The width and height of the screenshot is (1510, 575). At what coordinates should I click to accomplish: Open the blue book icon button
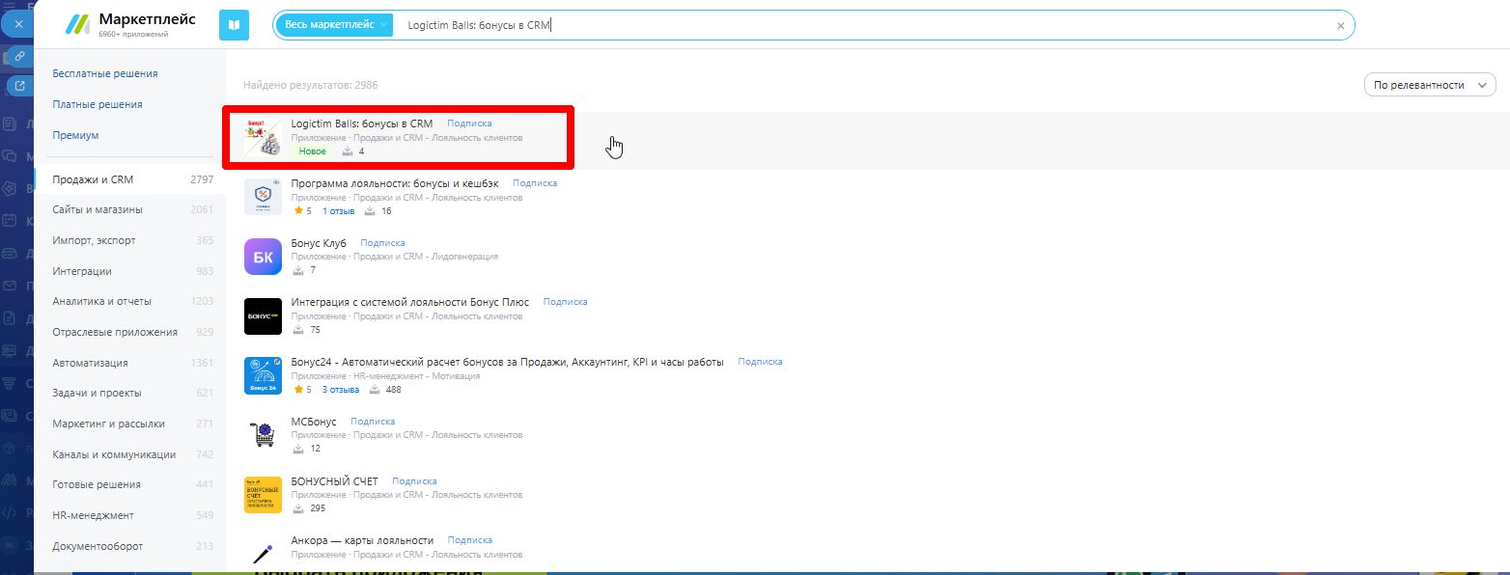click(234, 25)
